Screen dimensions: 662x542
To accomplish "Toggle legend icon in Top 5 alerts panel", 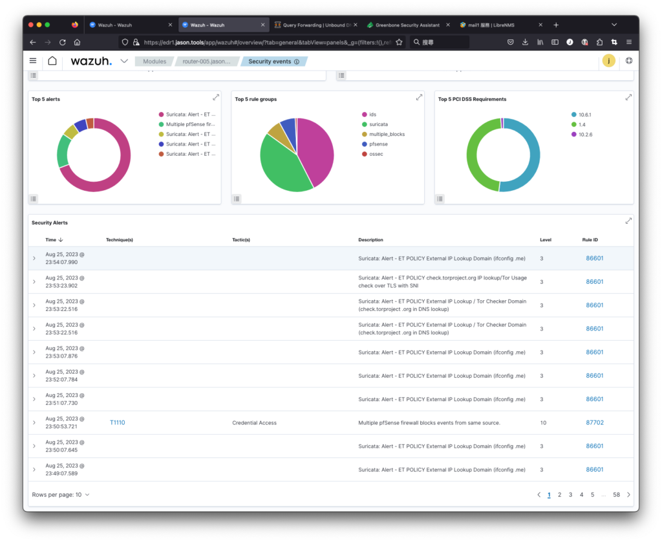I will coord(34,199).
